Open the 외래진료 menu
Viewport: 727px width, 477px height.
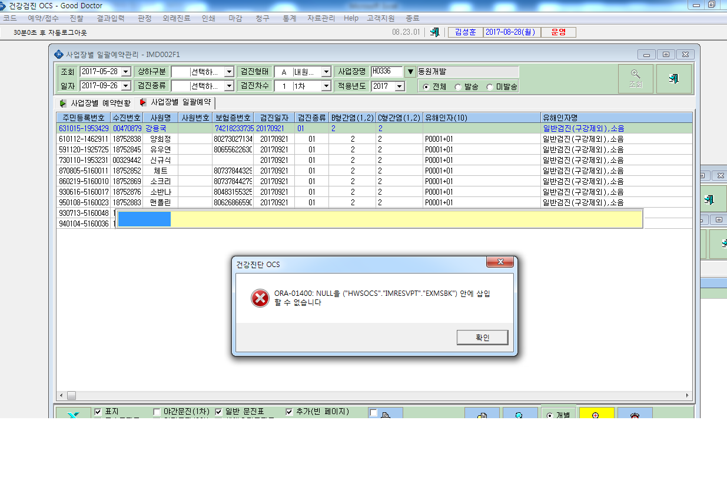pos(177,18)
